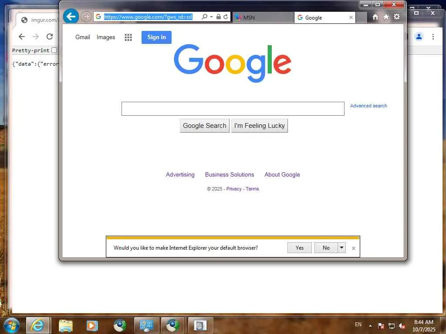Click the IE address bar URL field
446x334 pixels.
(148, 17)
